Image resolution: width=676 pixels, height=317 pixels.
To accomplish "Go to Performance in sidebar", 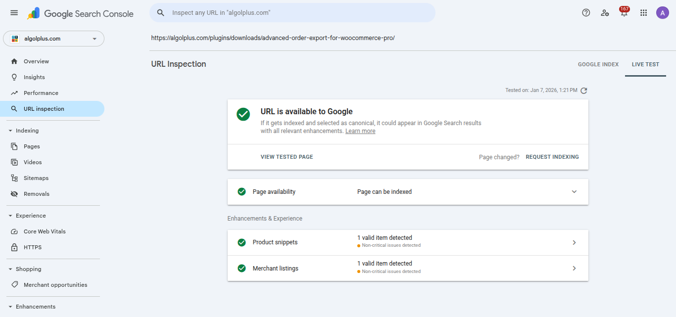I will click(x=41, y=93).
